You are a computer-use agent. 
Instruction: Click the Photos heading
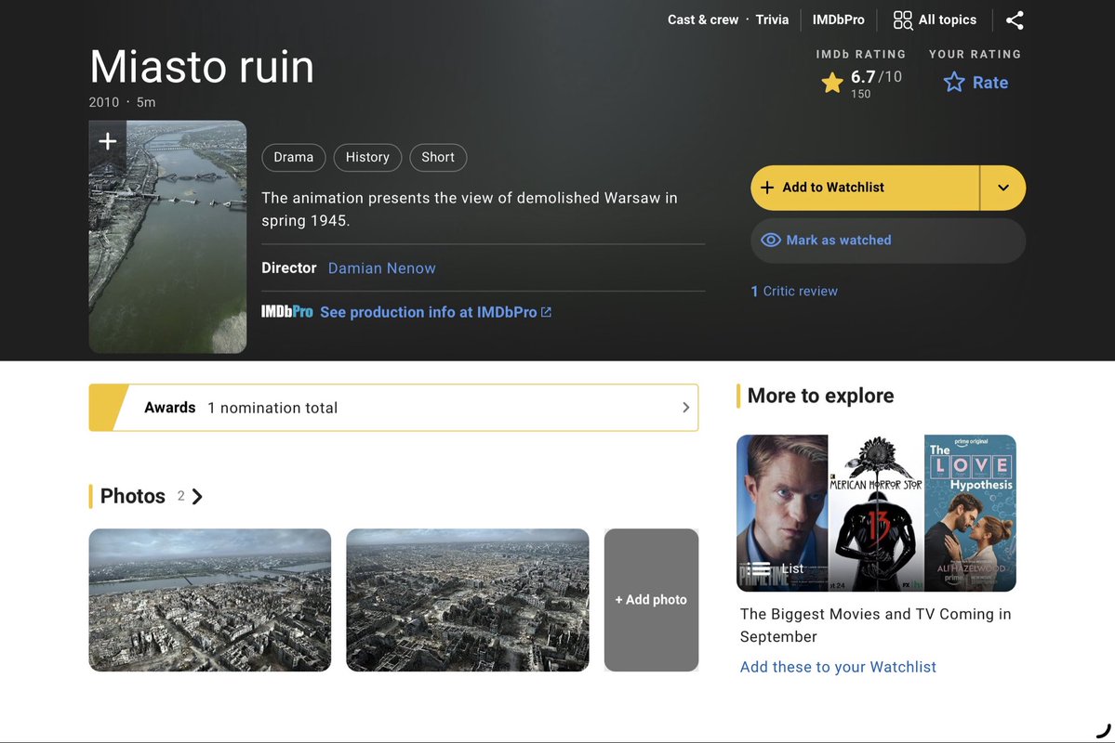click(132, 497)
